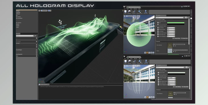Image resolution: width=208 pixels, height=105 pixels.
Task: Open Hierarchy dropdown arrow in lower editor toolbar
Action: [148, 62]
